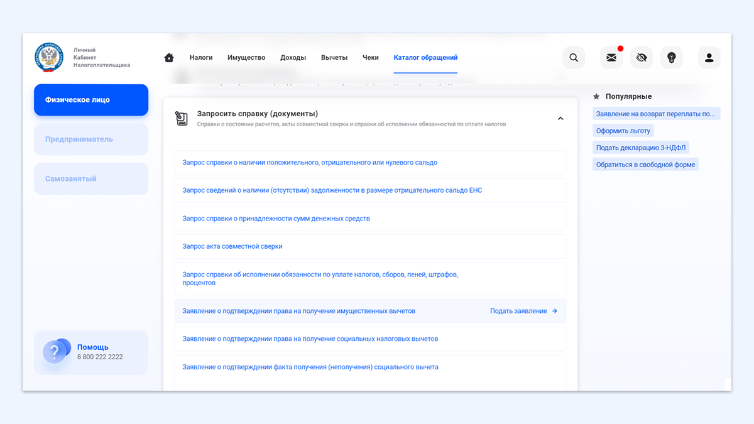The image size is (754, 424).
Task: Click popular link Подать декларацию 3-НДФЛ
Action: pyautogui.click(x=640, y=148)
